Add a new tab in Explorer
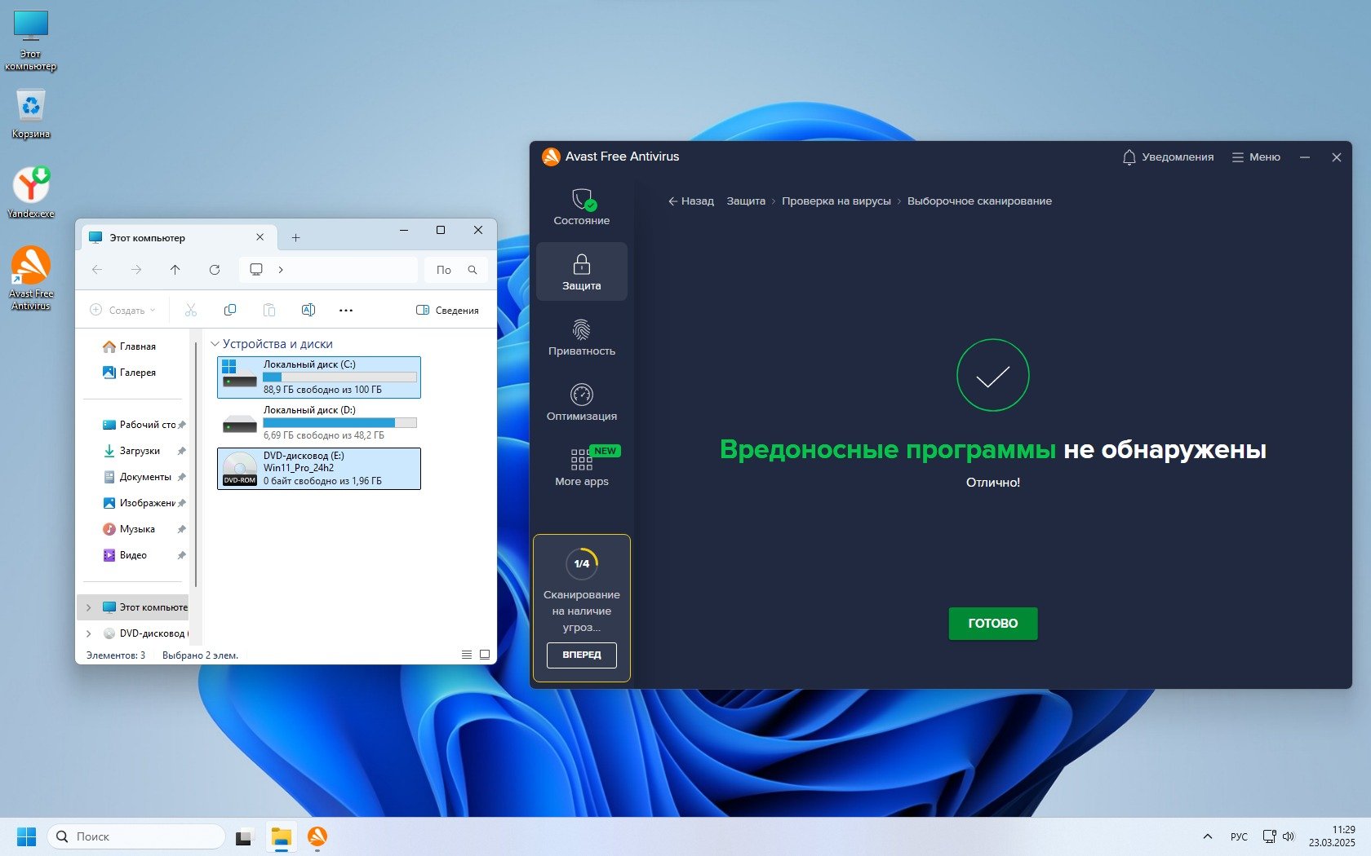 tap(295, 238)
